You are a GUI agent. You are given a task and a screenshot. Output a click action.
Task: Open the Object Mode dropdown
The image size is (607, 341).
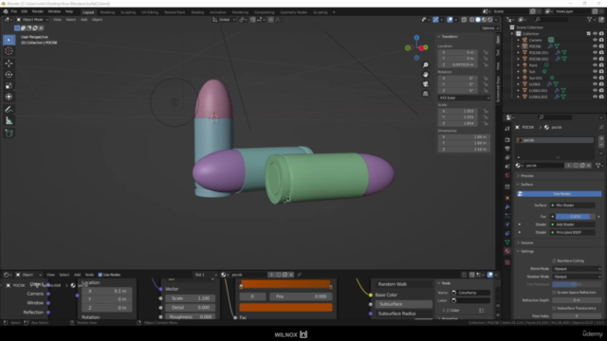32,19
